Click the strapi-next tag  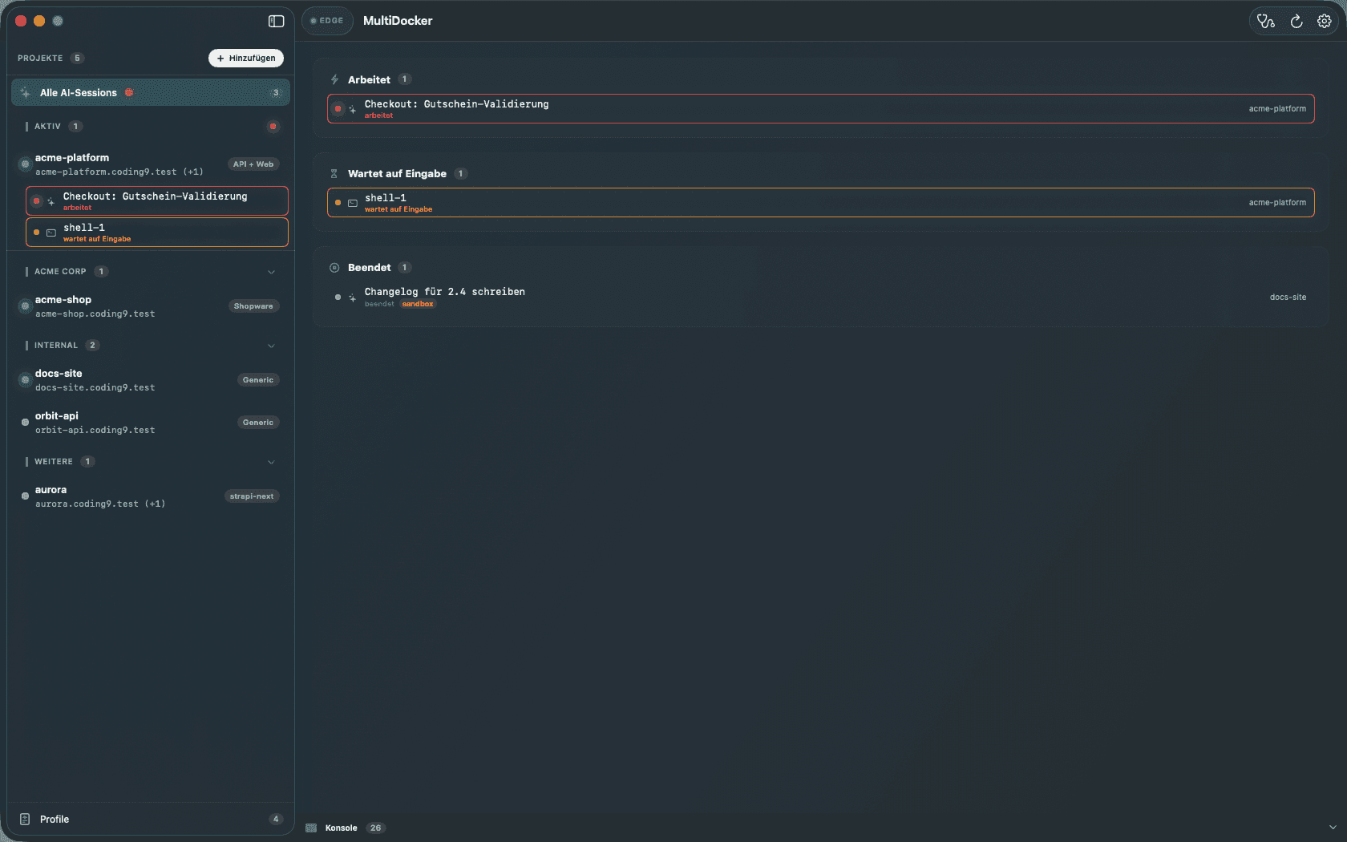pyautogui.click(x=252, y=496)
